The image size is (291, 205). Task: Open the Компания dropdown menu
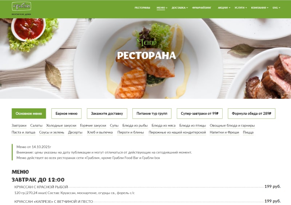[260, 8]
